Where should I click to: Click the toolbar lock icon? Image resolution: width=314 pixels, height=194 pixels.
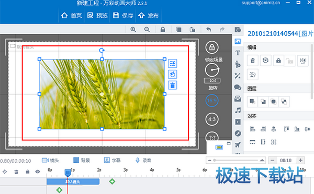tap(163, 30)
